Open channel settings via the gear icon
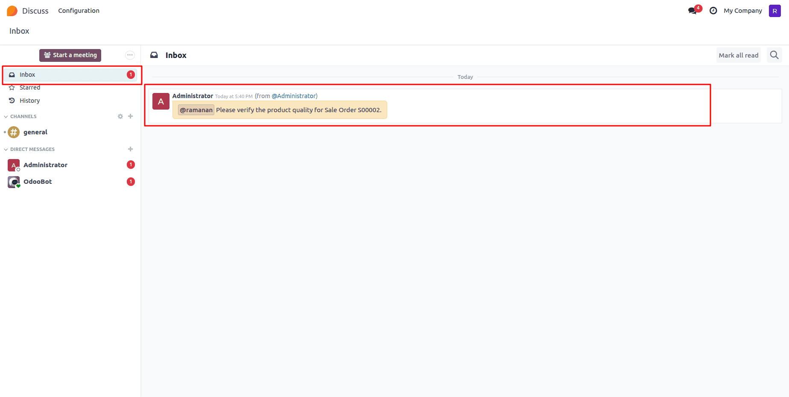The image size is (789, 397). [x=120, y=116]
